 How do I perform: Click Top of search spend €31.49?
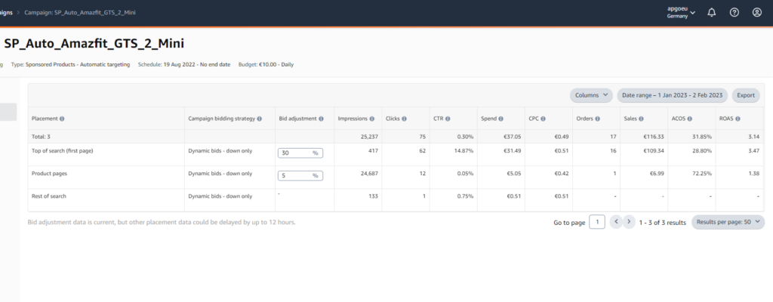(x=511, y=151)
